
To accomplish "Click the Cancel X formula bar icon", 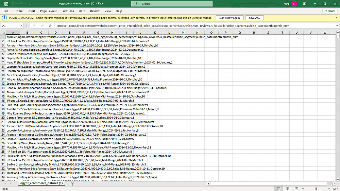I will [34, 25].
